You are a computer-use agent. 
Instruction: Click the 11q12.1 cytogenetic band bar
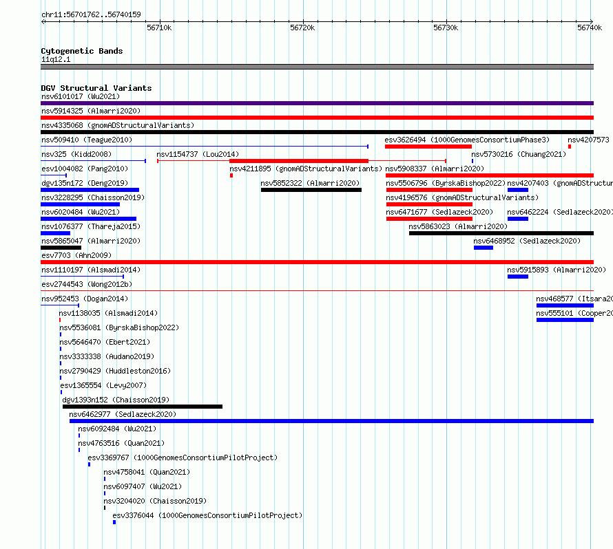point(317,67)
